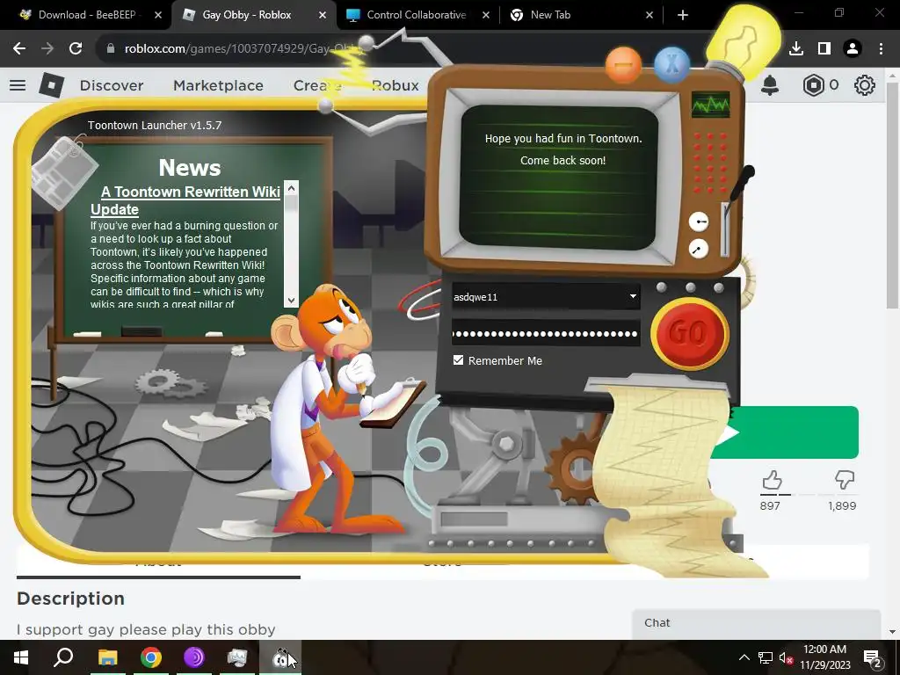900x675 pixels.
Task: Open the Marketplace page
Action: 218,85
